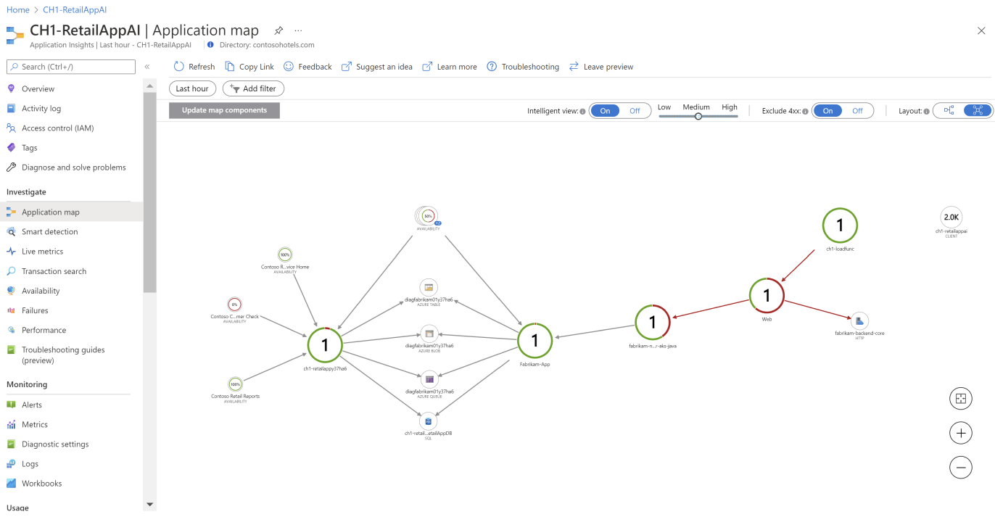Screen dimensions: 995x530
Task: Click the sensitivity slider handle
Action: (x=698, y=116)
